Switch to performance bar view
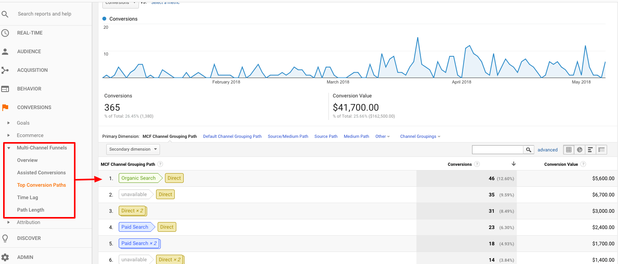This screenshot has height=264, width=618. click(x=590, y=150)
